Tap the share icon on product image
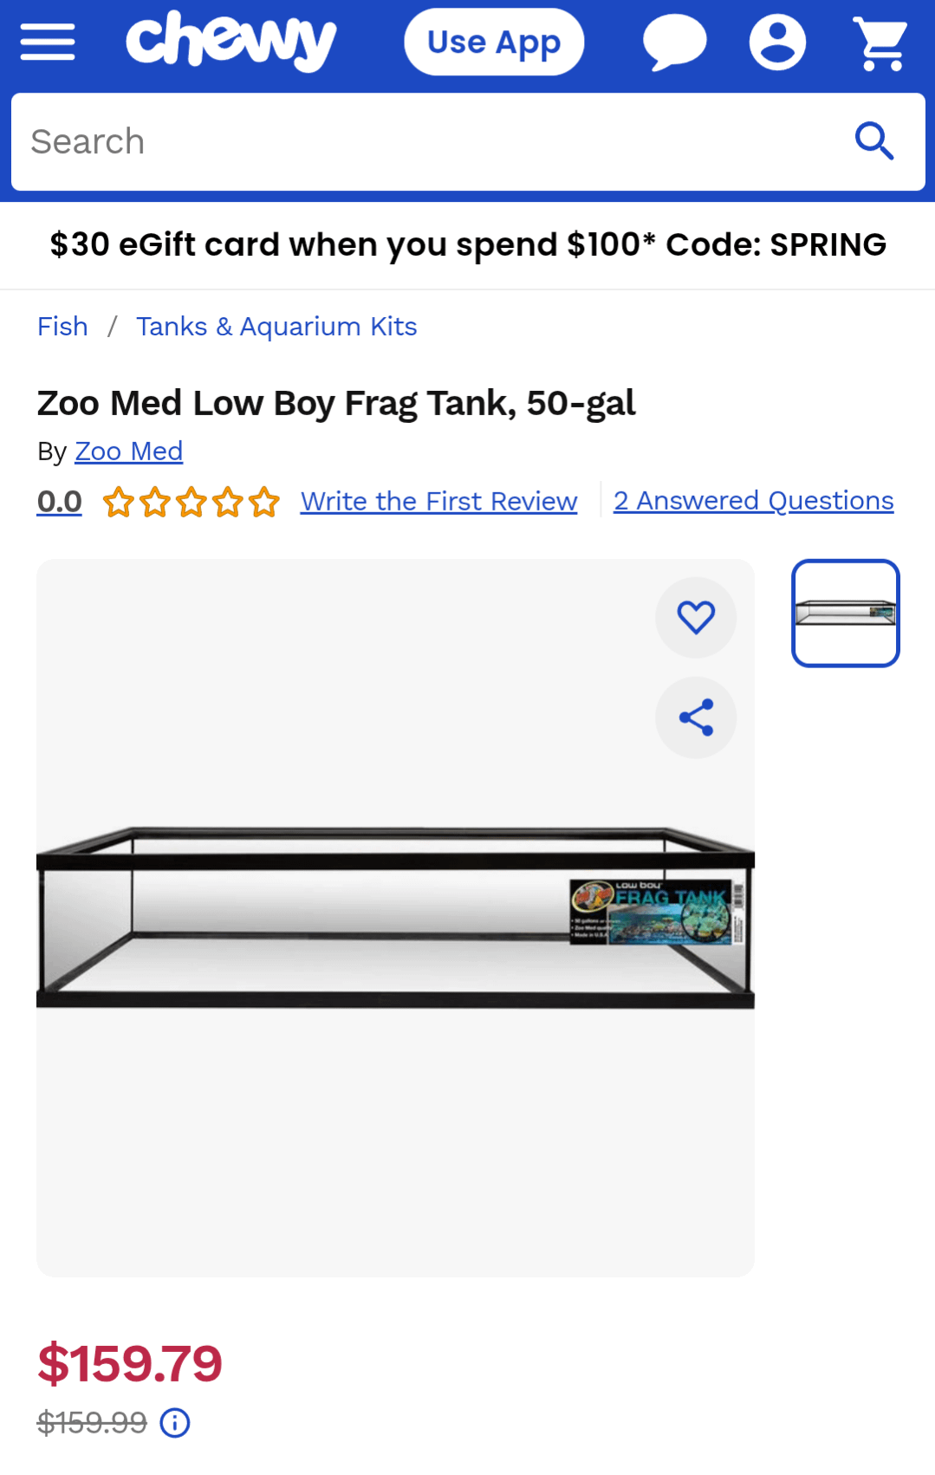935x1475 pixels. tap(696, 718)
